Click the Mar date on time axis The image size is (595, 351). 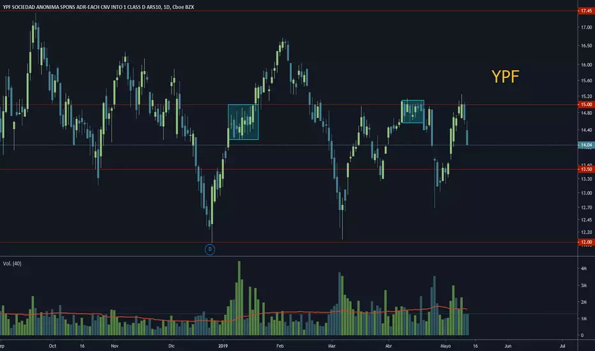click(x=331, y=346)
